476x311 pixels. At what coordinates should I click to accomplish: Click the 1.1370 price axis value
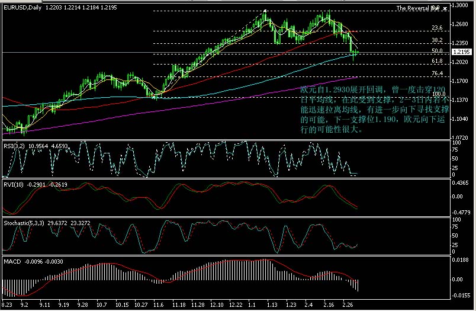tap(459, 100)
